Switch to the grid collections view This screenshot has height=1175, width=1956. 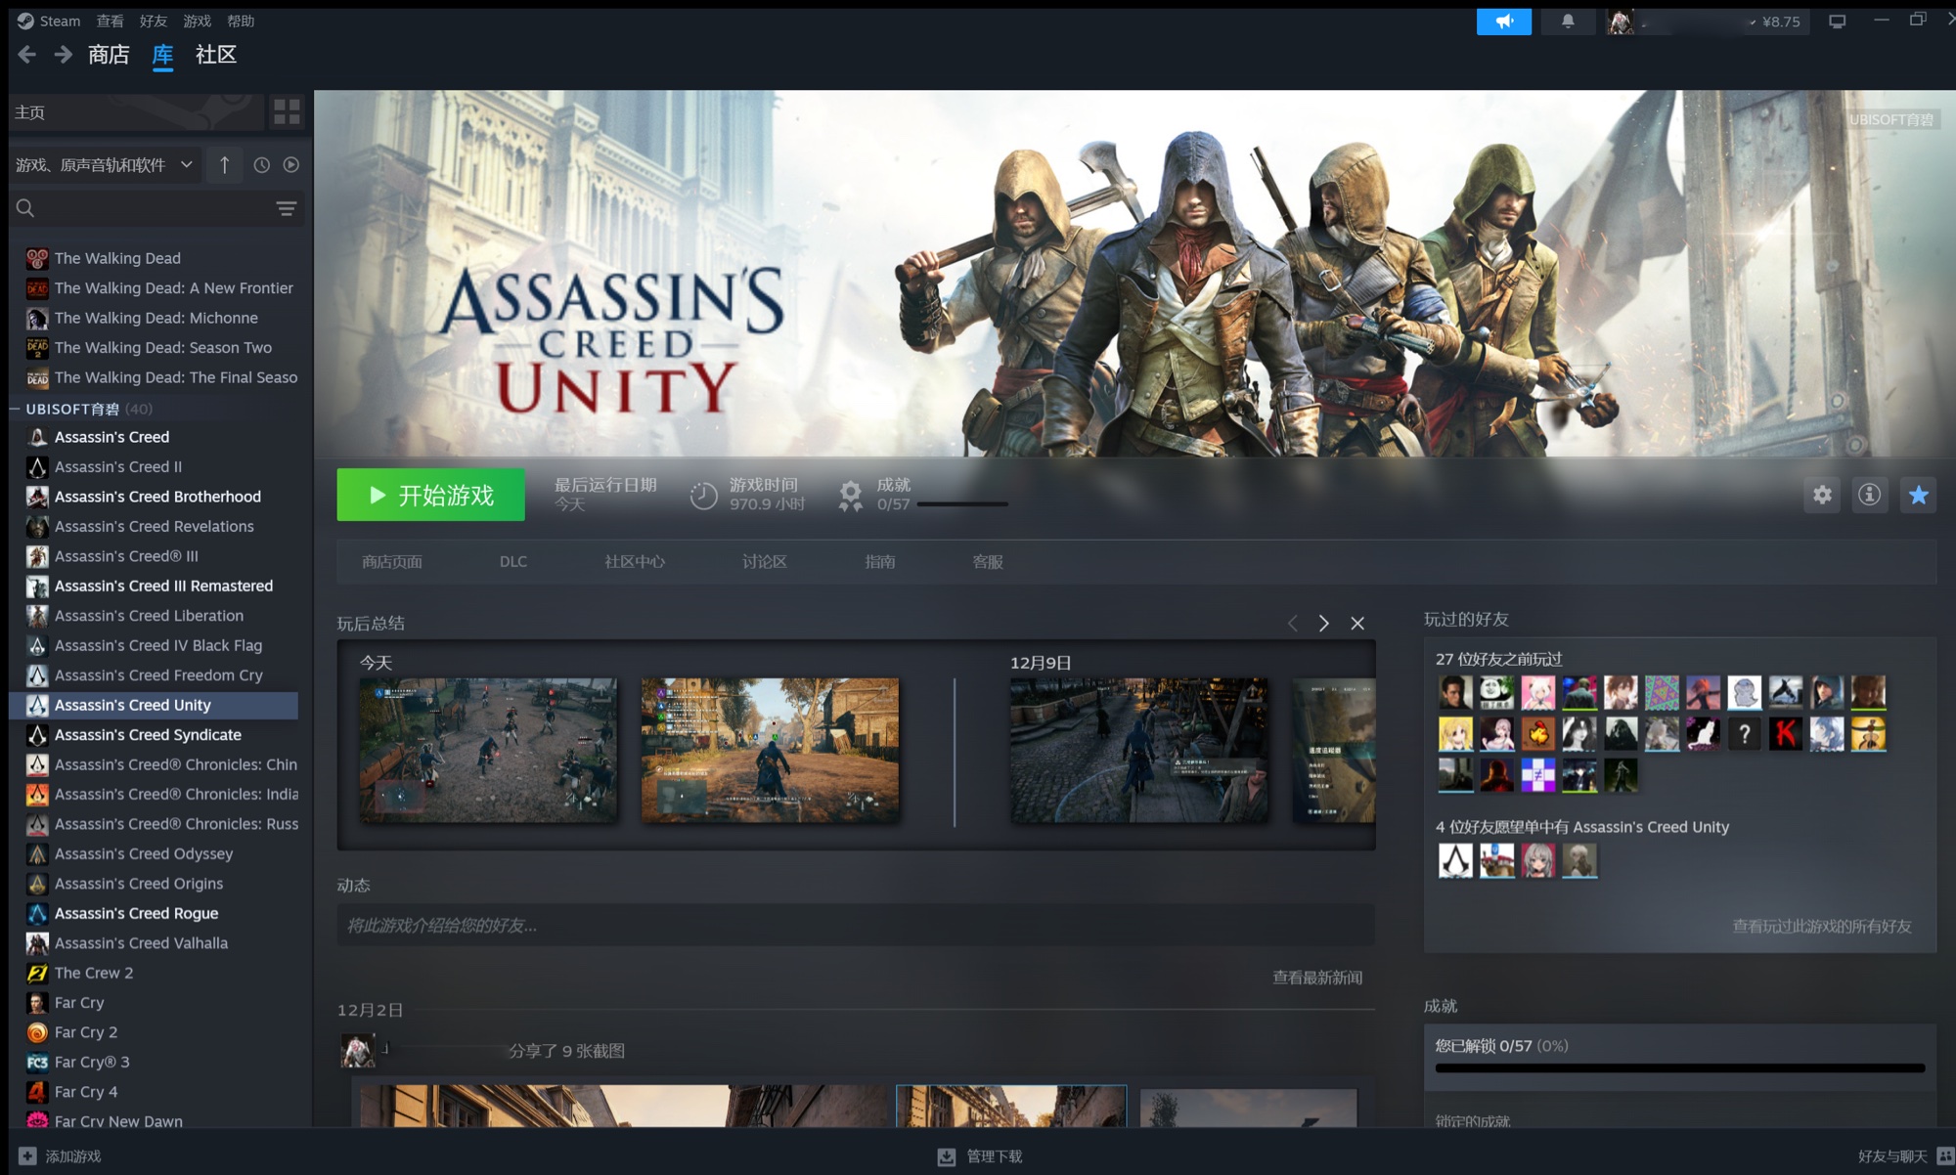(x=287, y=112)
